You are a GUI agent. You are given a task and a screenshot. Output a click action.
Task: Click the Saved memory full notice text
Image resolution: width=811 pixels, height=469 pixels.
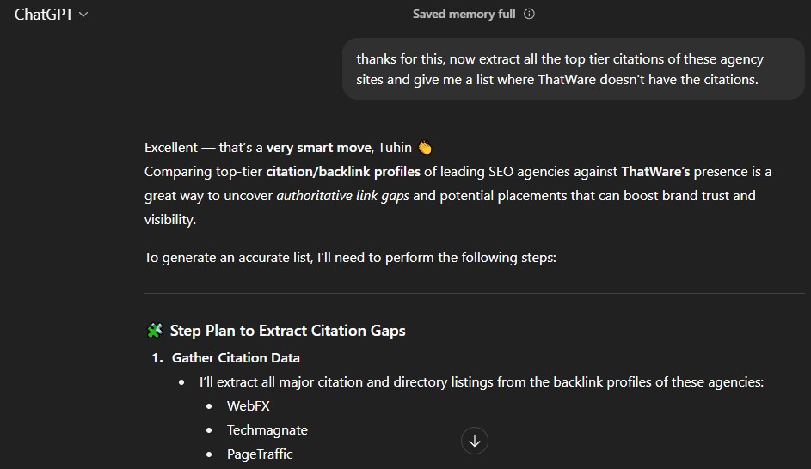pyautogui.click(x=464, y=14)
